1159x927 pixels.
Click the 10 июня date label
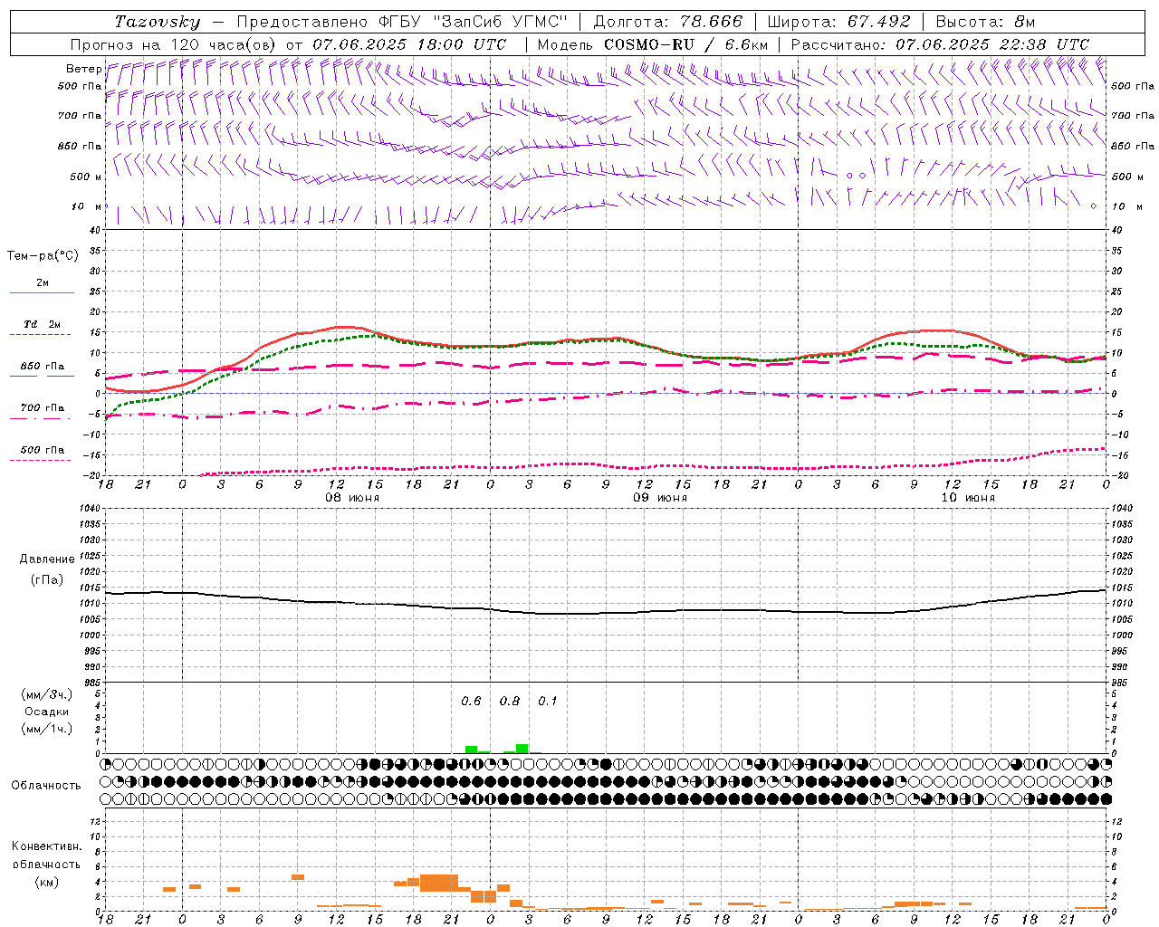(967, 498)
